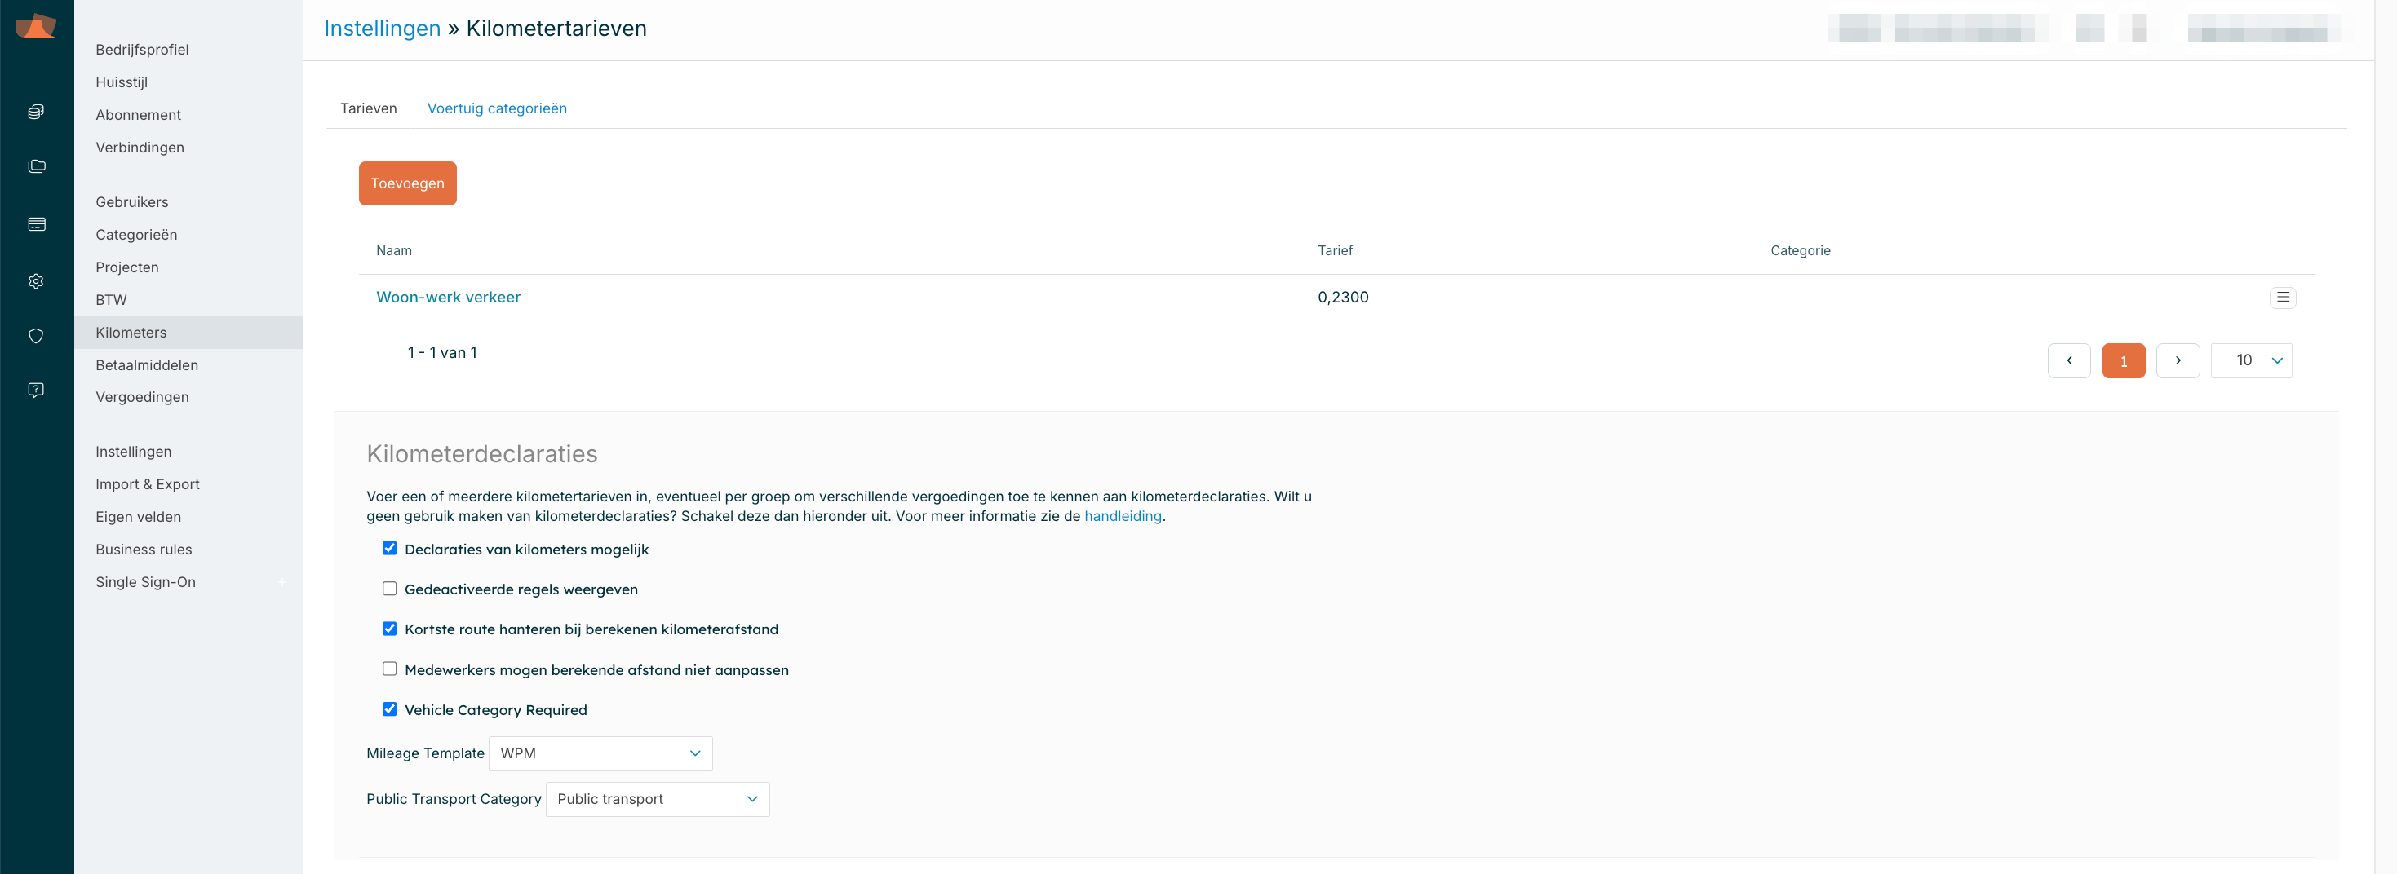Uncheck Declaraties van kilometers mogelijk
This screenshot has height=874, width=2397.
(x=389, y=549)
